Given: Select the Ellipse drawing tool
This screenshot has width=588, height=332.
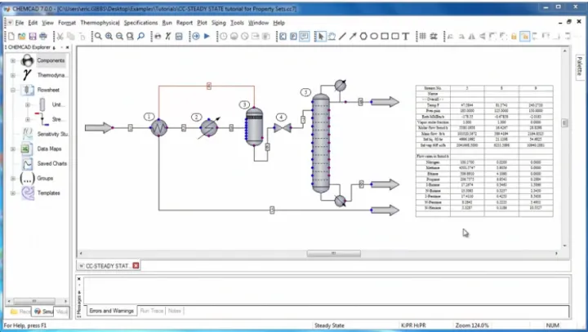Looking at the screenshot, I should coord(374,36).
